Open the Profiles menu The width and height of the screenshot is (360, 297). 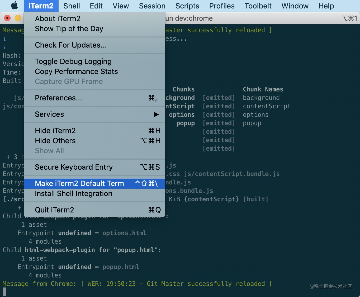pos(221,6)
